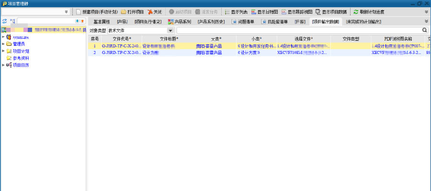431x191 pixels.
Task: Click the 项目日历 node icon
Action: pos(9,65)
